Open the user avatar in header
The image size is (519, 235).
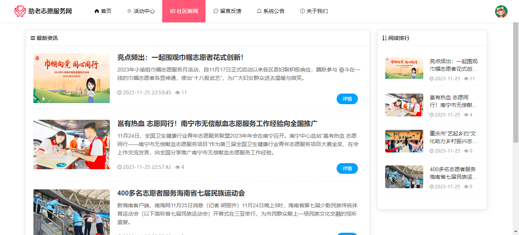pyautogui.click(x=501, y=11)
